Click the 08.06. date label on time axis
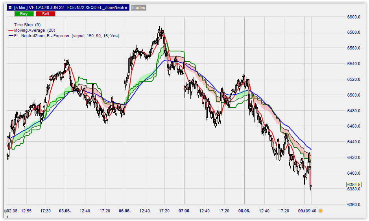The height and width of the screenshot is (221, 369). pos(244,211)
